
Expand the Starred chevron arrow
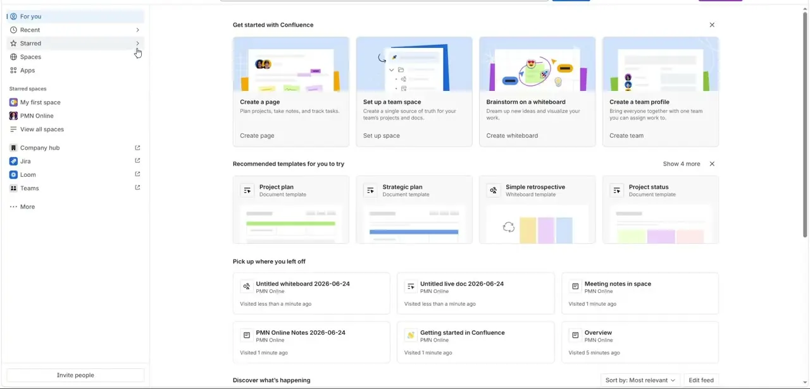coord(137,44)
